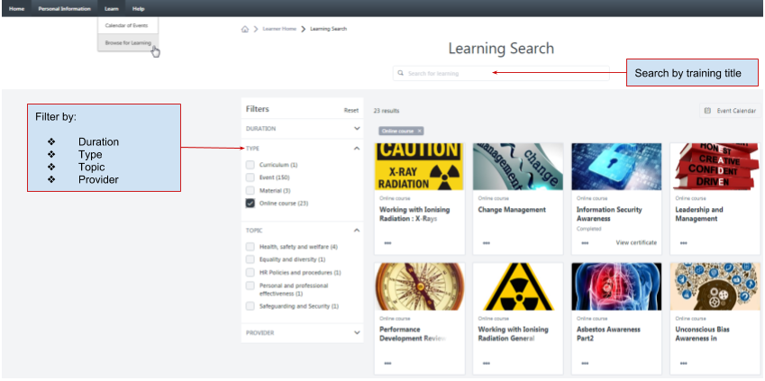Tick the Health, safety and welfare checkbox
The image size is (765, 381).
[x=250, y=246]
